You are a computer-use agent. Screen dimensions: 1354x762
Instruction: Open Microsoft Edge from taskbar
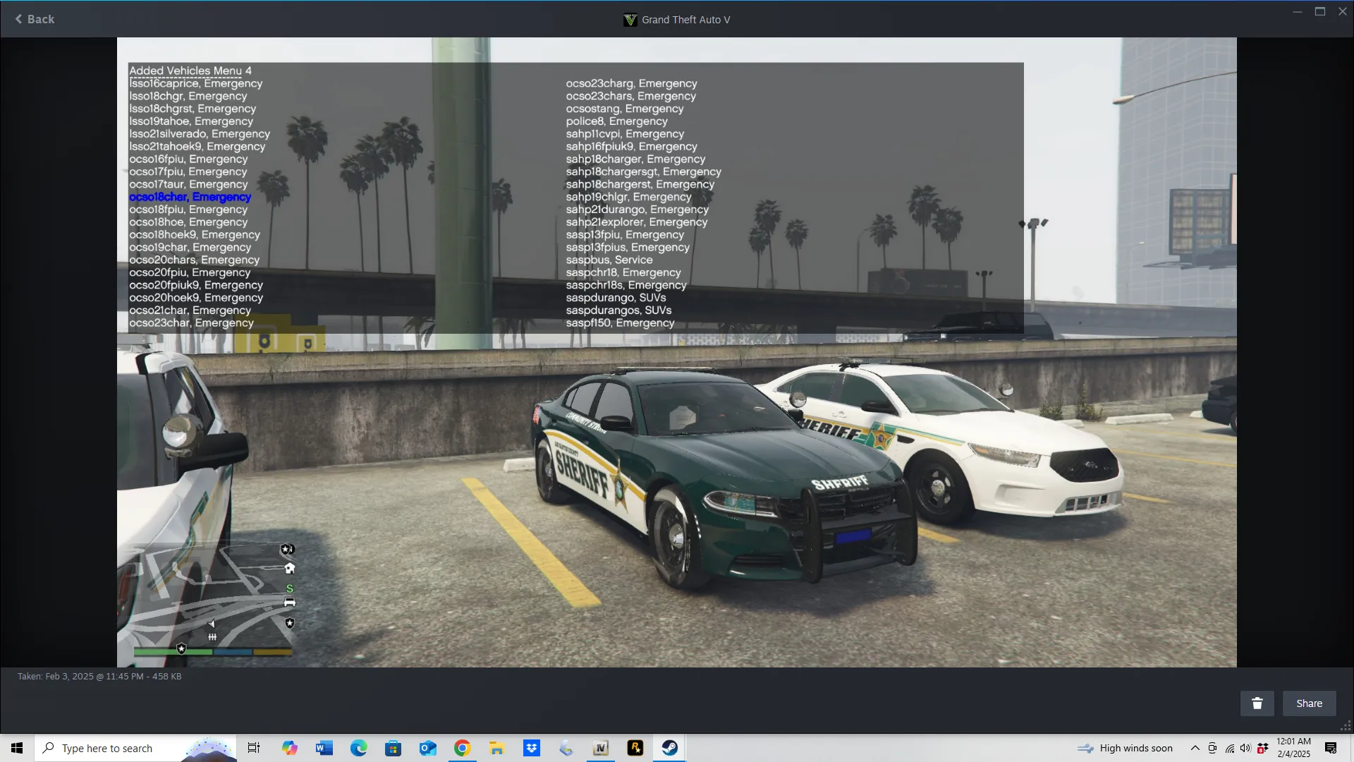358,748
